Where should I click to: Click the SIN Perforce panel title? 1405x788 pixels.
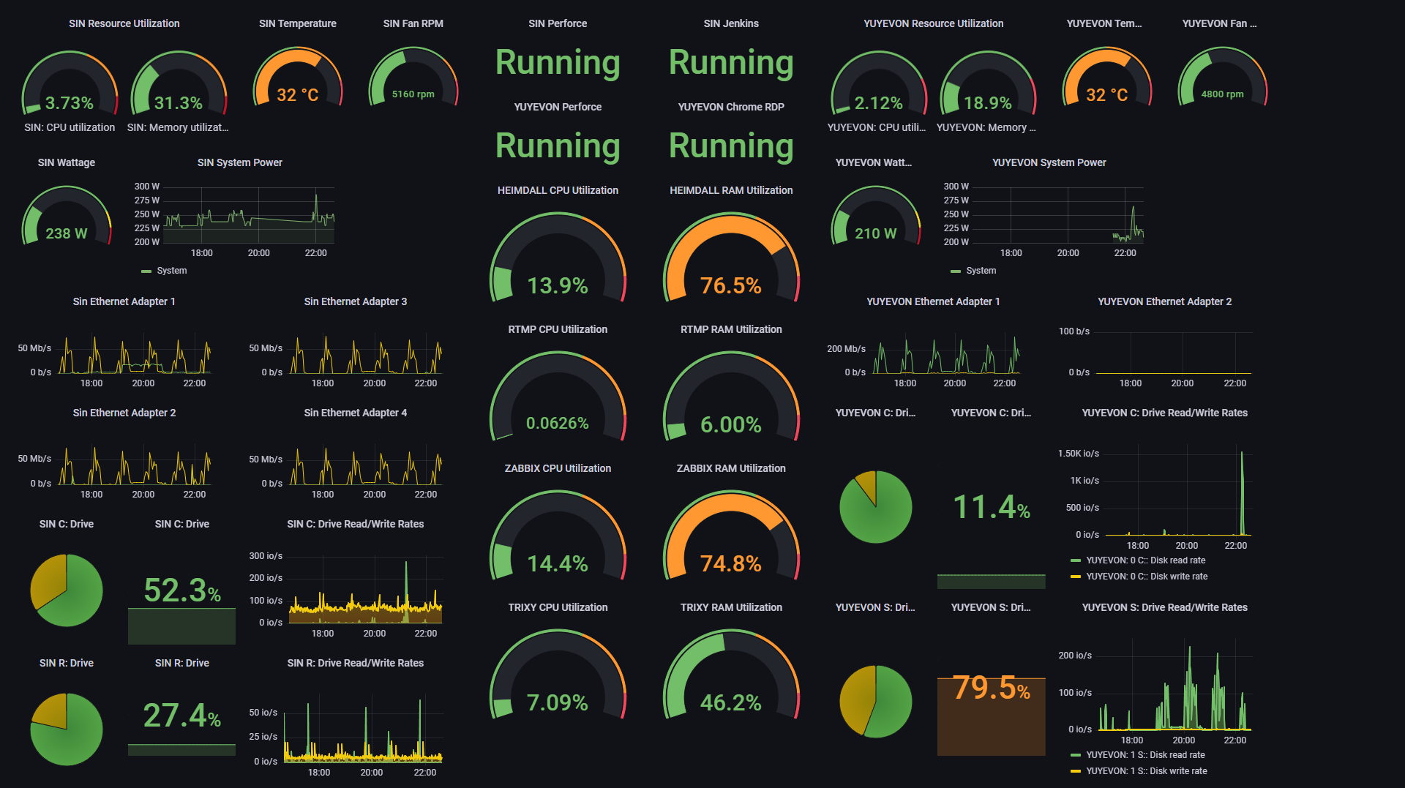click(558, 23)
